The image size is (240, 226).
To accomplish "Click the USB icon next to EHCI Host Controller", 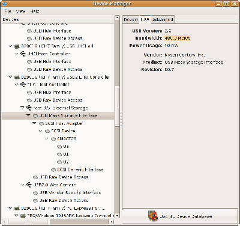I will click(x=23, y=85).
